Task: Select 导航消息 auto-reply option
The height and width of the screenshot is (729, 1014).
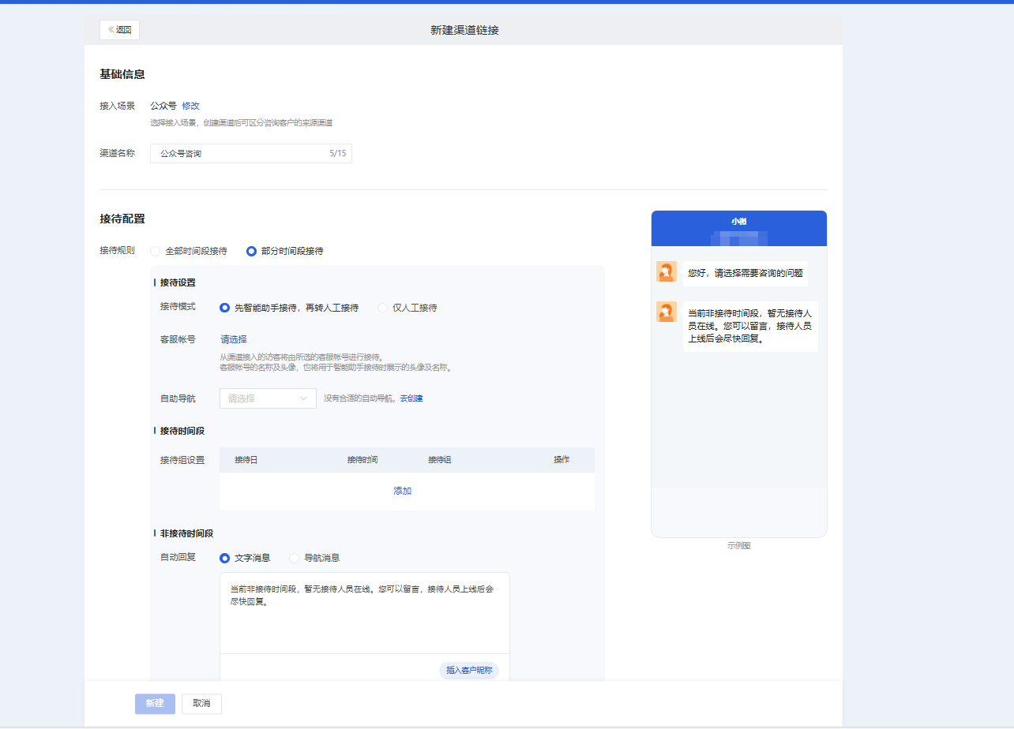Action: [314, 558]
